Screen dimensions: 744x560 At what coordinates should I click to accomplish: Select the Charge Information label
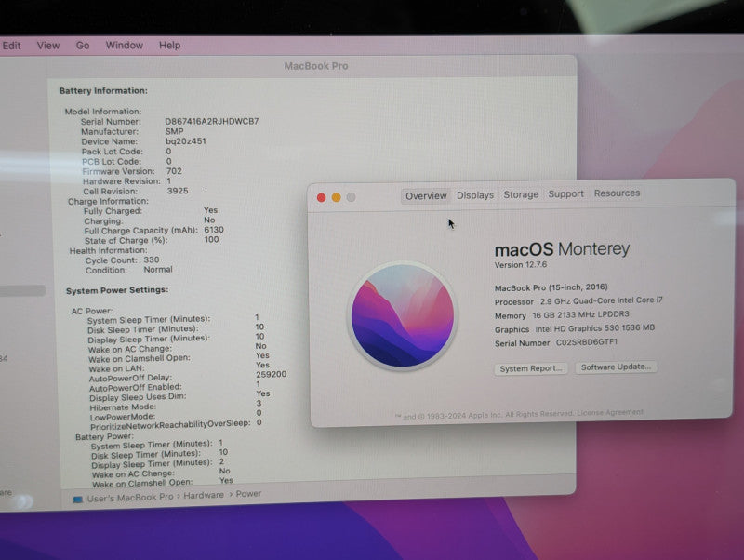(108, 201)
